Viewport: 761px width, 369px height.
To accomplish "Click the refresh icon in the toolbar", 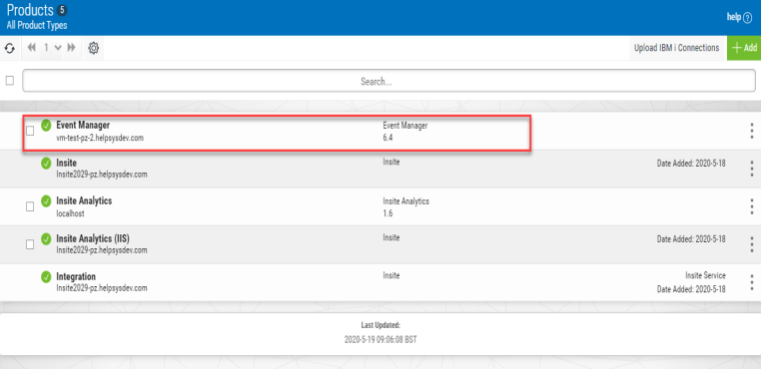I will 10,48.
